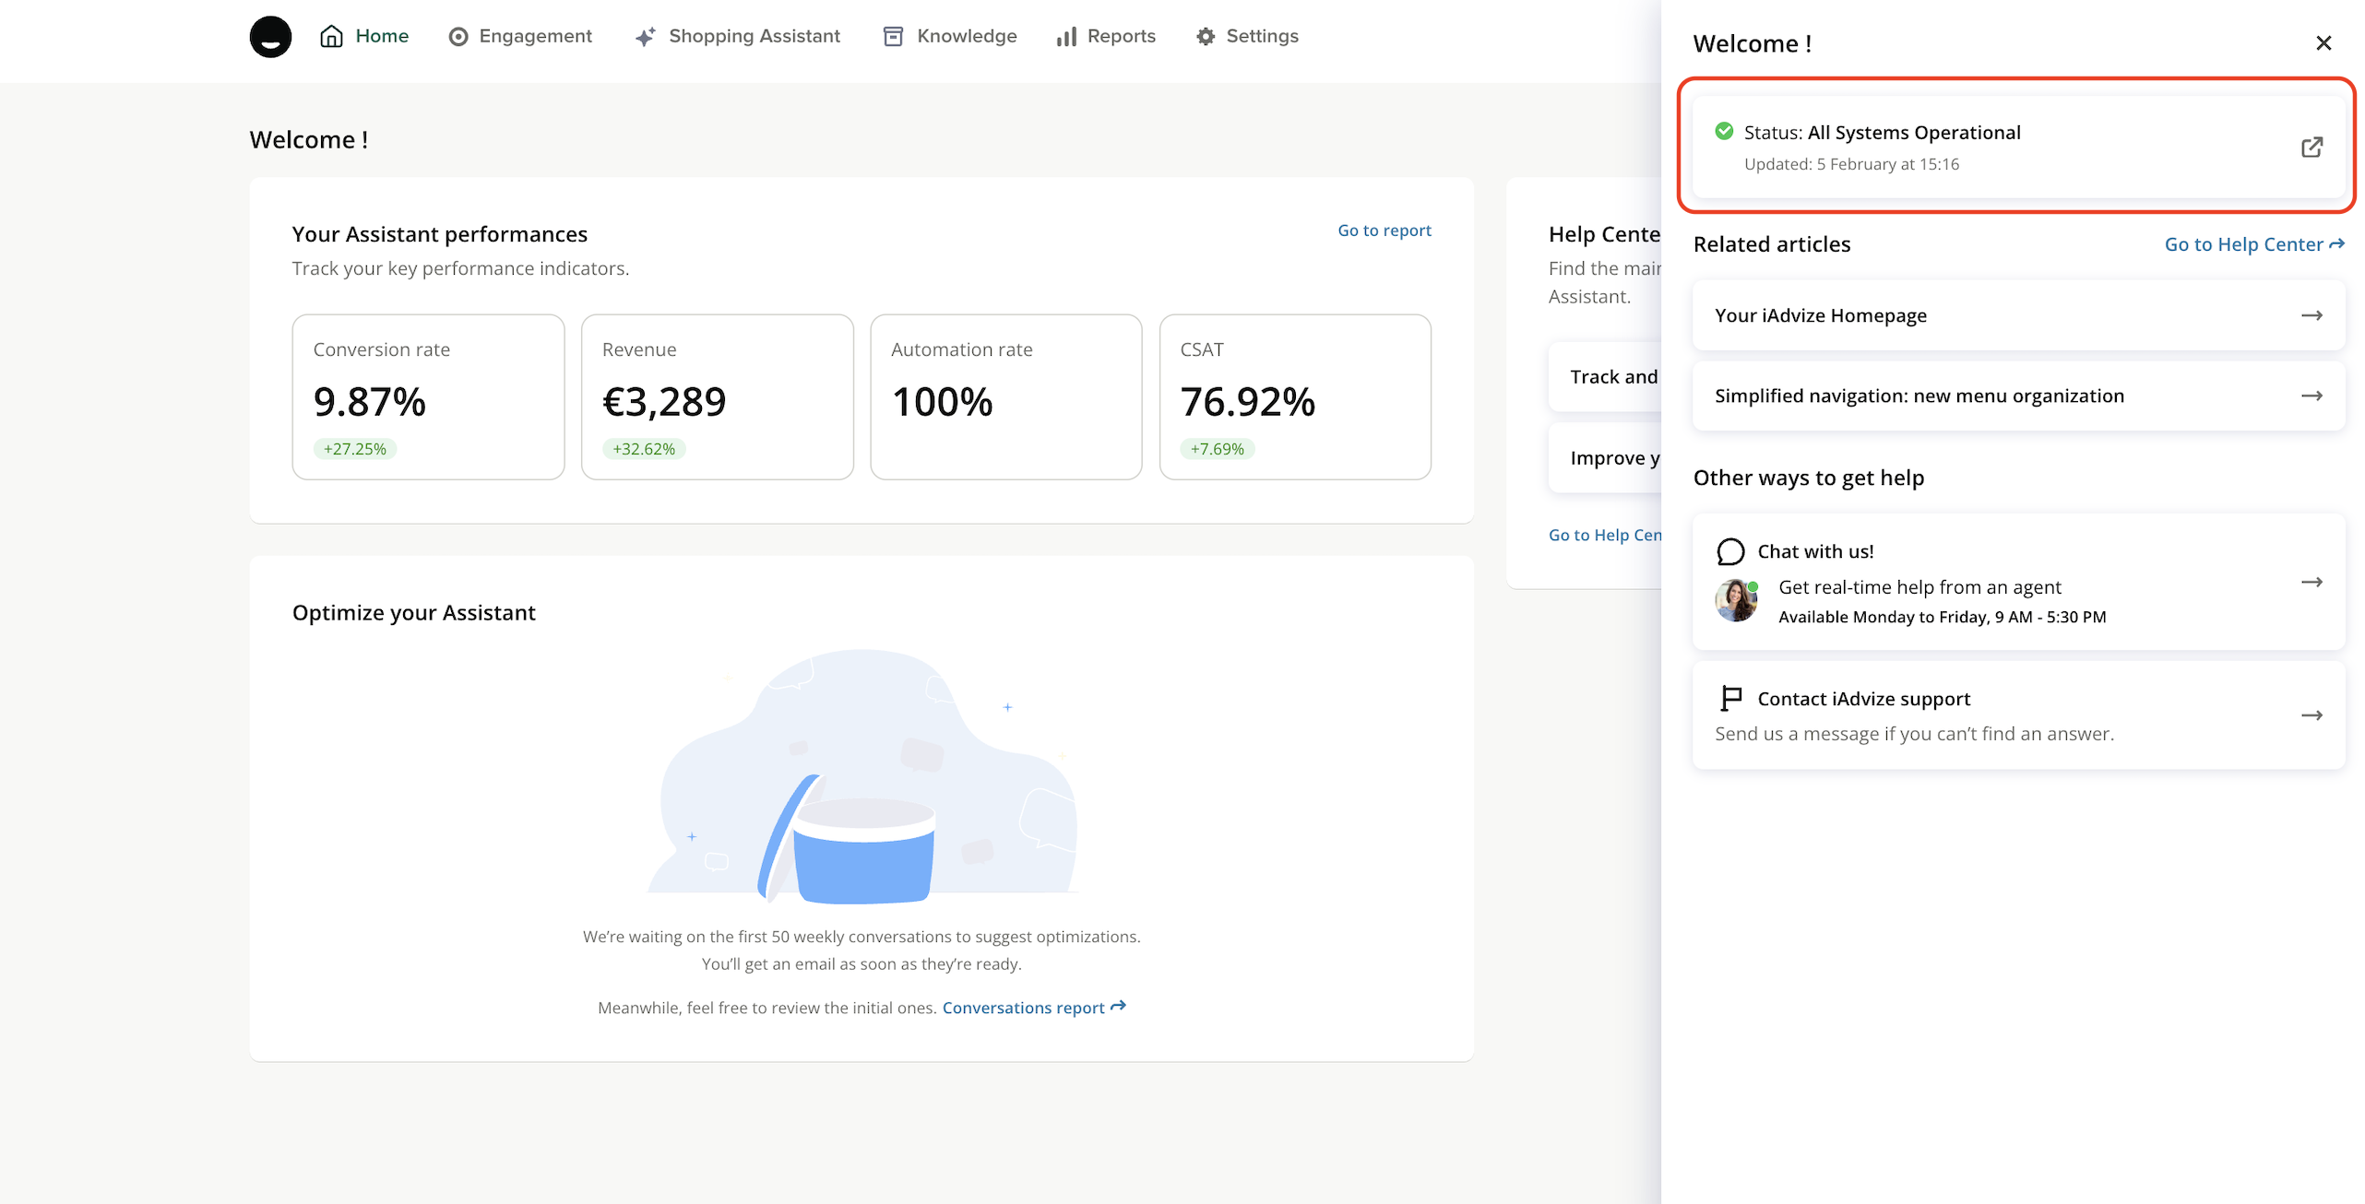
Task: Select the Conversion rate card
Action: [428, 396]
